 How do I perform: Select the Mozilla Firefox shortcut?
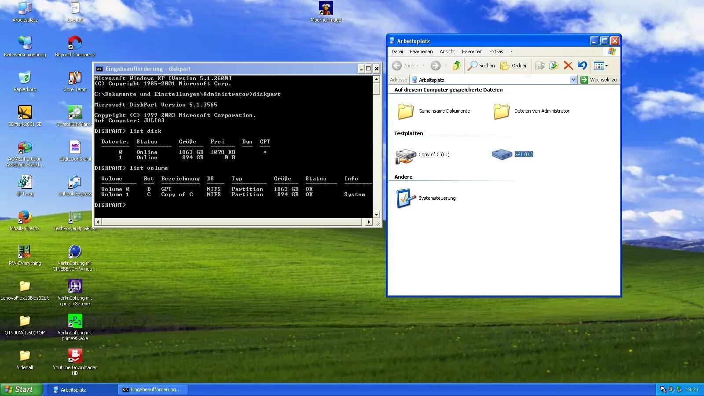tap(25, 220)
